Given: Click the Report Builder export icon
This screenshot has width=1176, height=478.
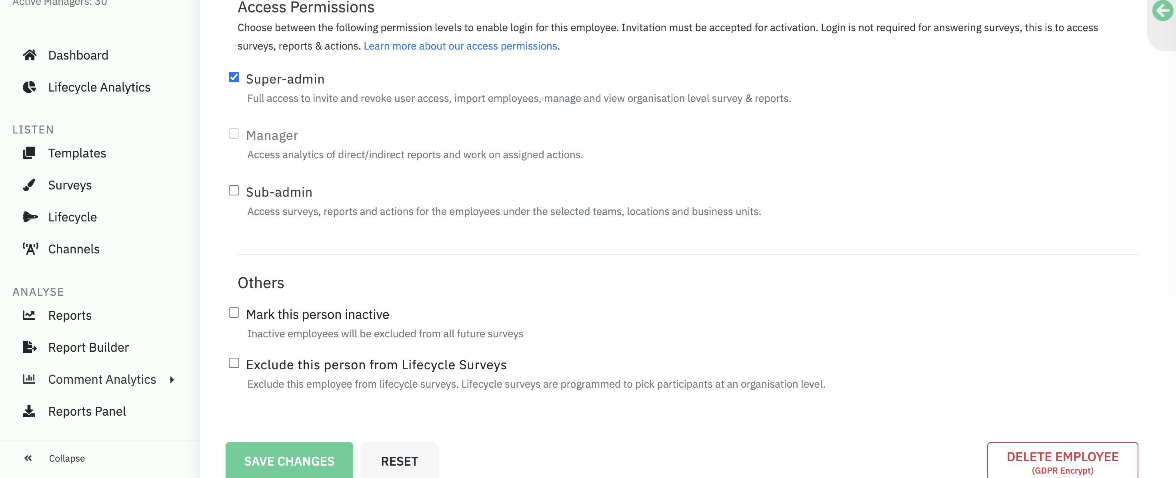Looking at the screenshot, I should [29, 347].
